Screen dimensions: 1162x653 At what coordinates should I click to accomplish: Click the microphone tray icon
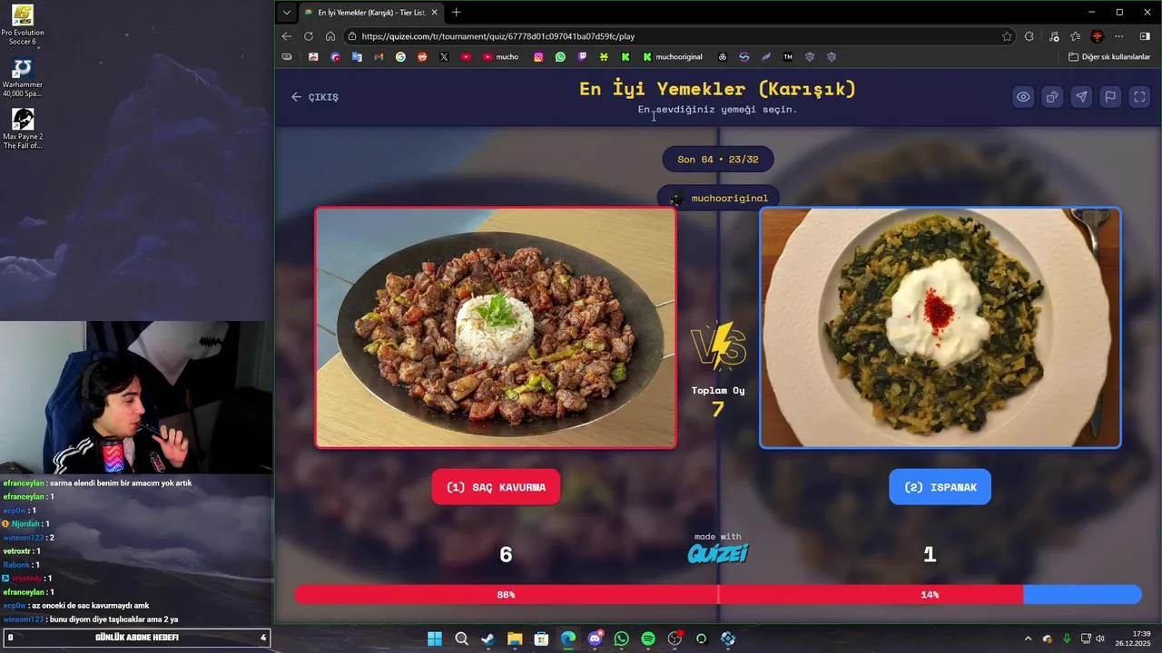[x=1067, y=638]
